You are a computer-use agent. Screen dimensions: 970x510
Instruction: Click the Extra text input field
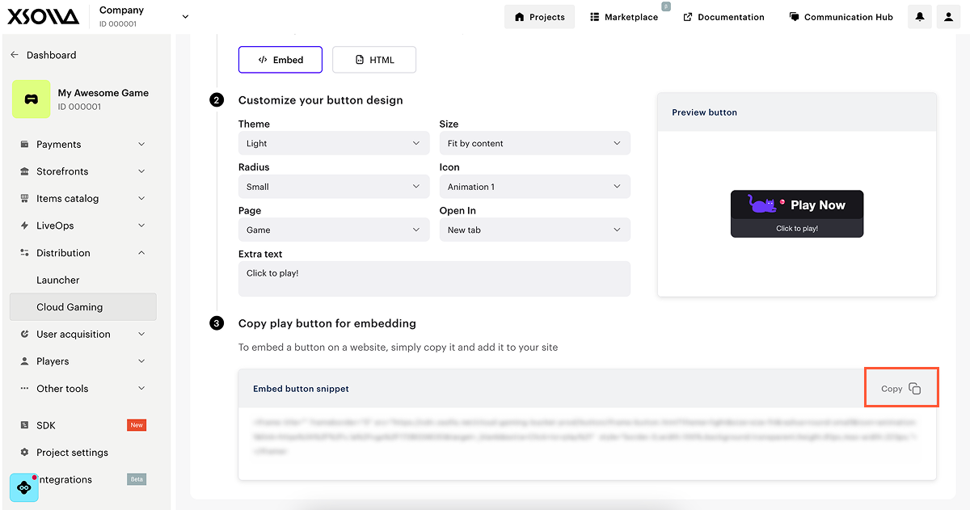(x=434, y=279)
